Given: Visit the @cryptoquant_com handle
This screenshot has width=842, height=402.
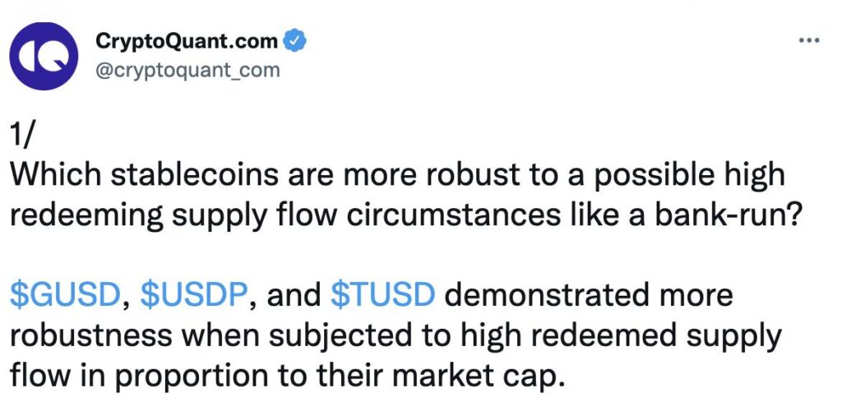Looking at the screenshot, I should pos(187,70).
